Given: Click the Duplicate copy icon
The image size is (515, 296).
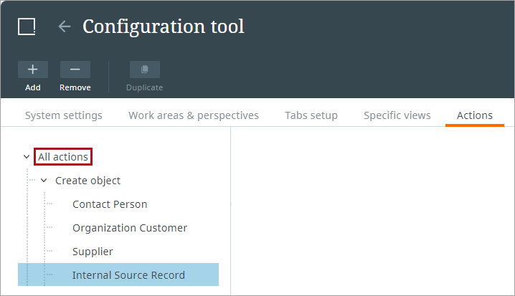Looking at the screenshot, I should [x=144, y=70].
